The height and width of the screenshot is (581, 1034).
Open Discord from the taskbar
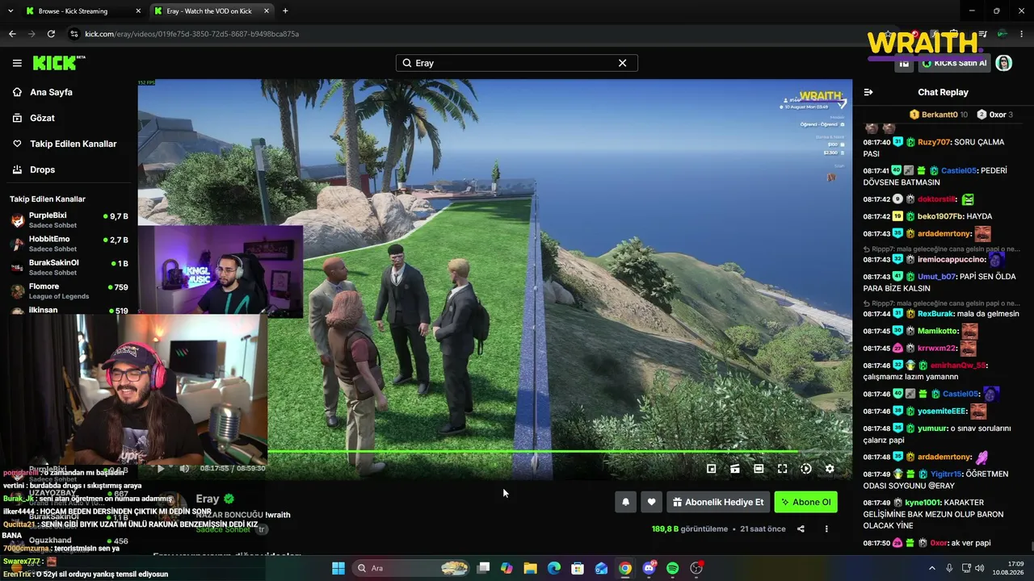click(649, 568)
